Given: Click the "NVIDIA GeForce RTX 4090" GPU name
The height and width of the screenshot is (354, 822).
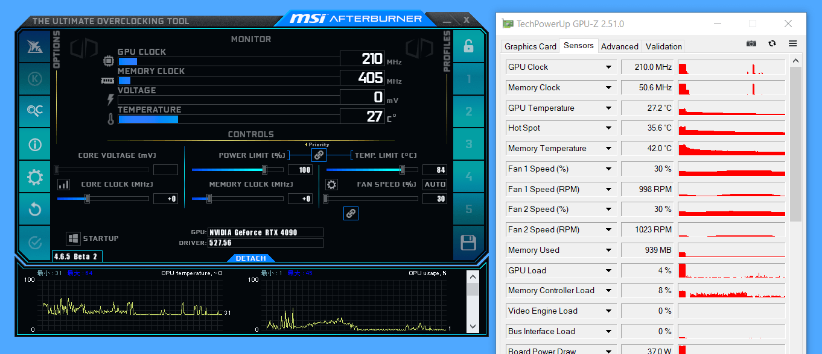Looking at the screenshot, I should pyautogui.click(x=253, y=232).
